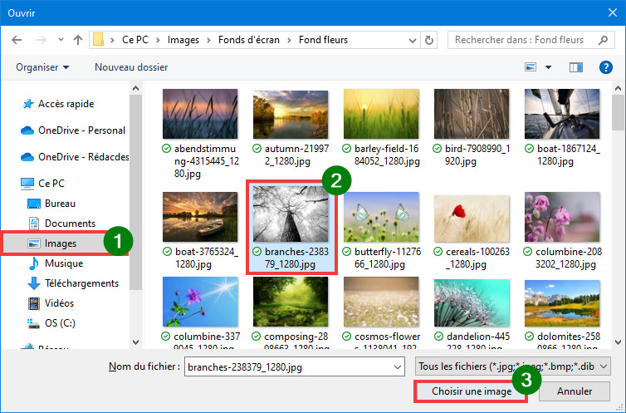Select the OS (C:) drive

[51, 323]
